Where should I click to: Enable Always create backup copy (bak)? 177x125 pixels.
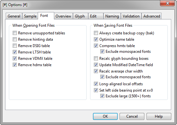pos(96,33)
